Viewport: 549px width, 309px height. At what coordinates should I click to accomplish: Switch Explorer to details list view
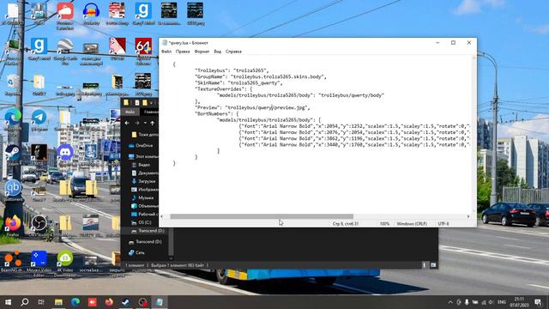click(x=424, y=265)
